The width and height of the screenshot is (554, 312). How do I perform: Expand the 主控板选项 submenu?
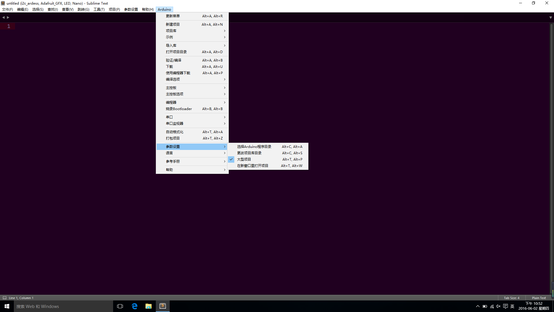[192, 94]
